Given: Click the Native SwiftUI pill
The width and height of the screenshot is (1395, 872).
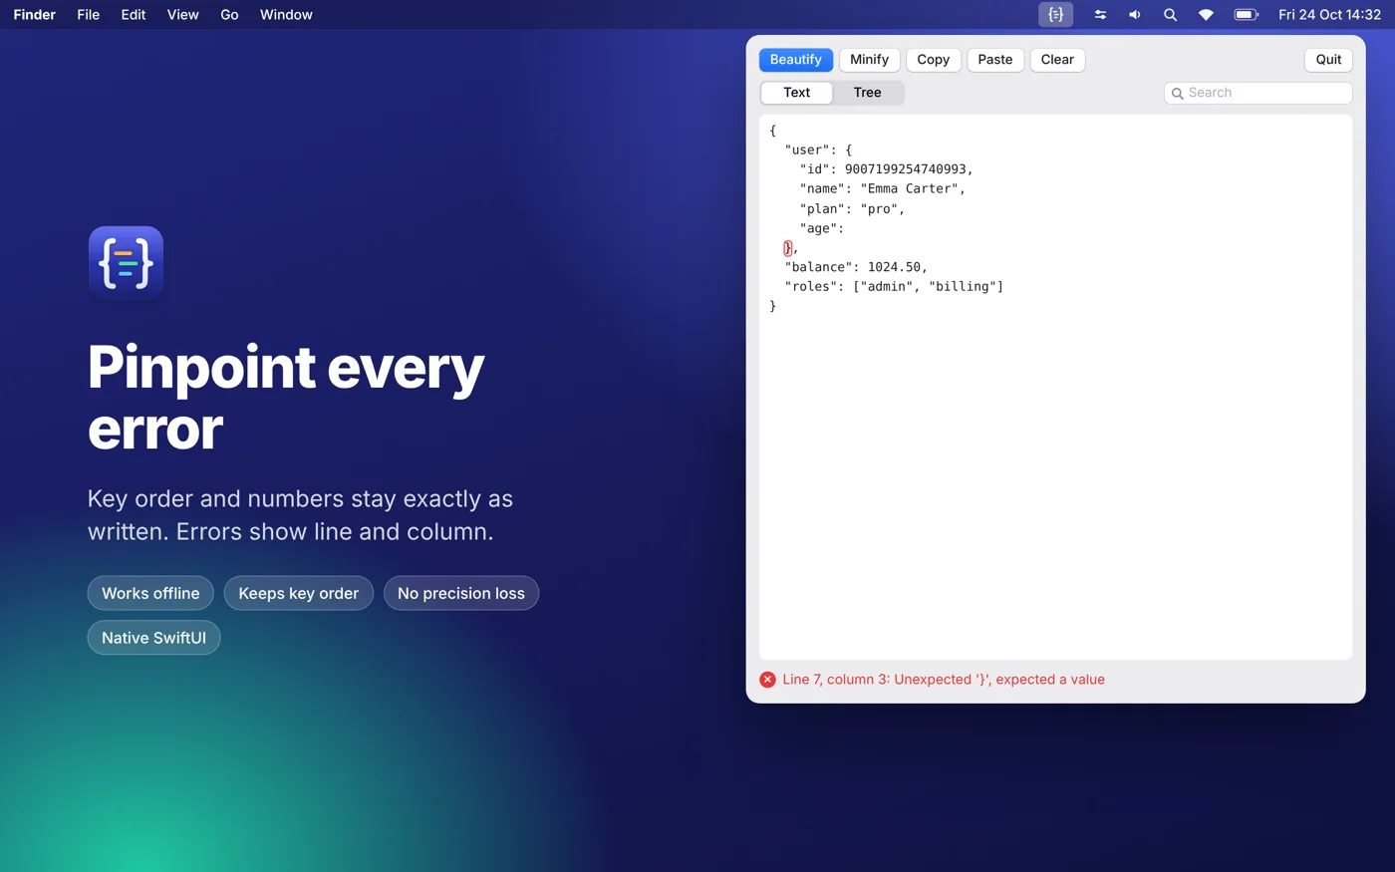Looking at the screenshot, I should tap(153, 638).
